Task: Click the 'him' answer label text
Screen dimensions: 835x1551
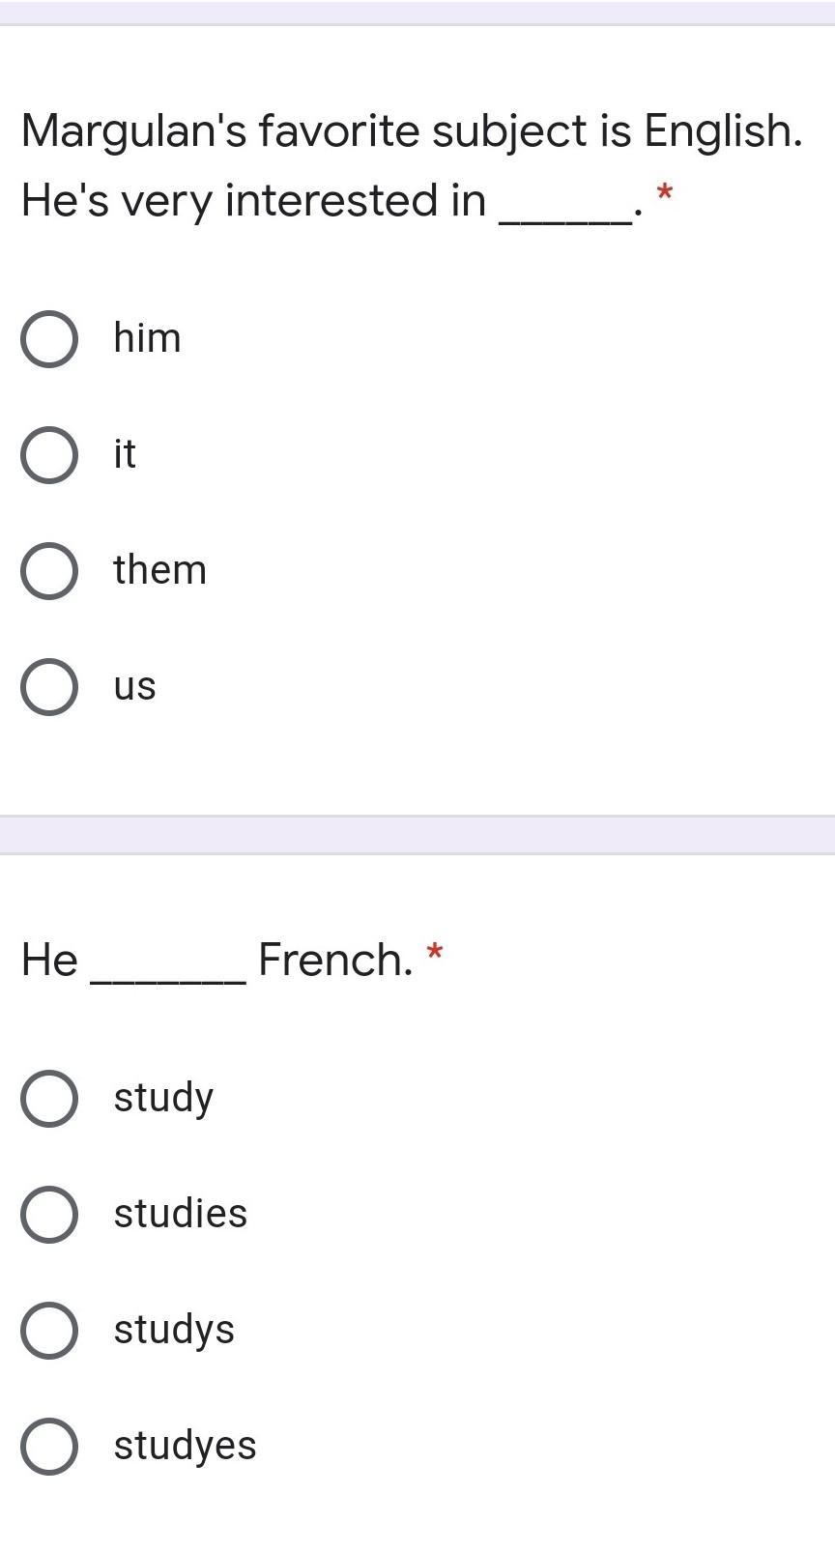Action: [x=147, y=338]
